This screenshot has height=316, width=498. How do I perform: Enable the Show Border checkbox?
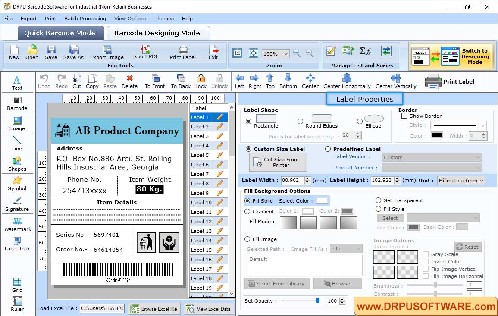(x=404, y=116)
